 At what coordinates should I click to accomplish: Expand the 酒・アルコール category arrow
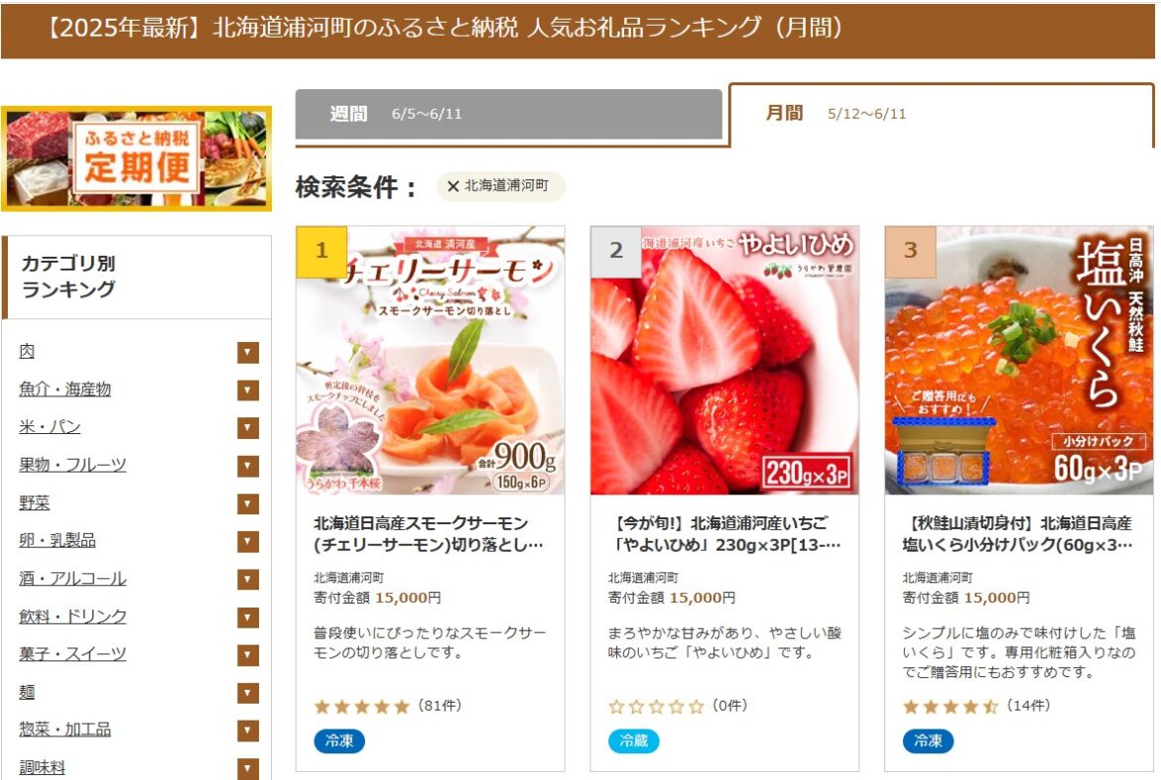[248, 579]
